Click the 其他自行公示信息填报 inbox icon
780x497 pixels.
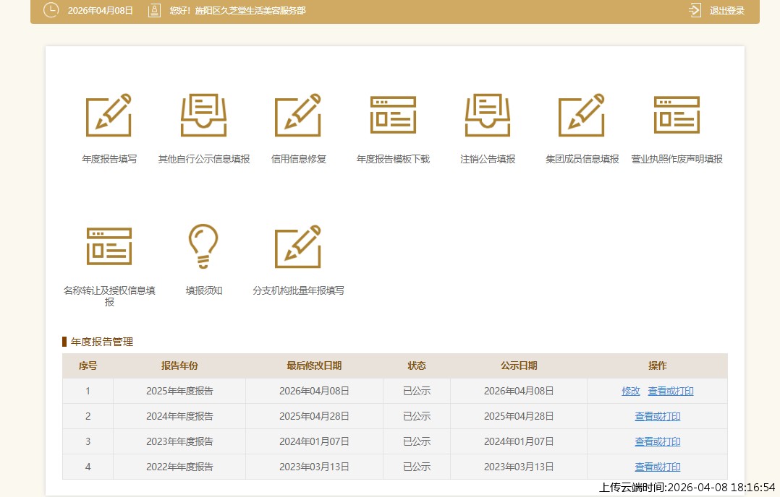pos(203,115)
